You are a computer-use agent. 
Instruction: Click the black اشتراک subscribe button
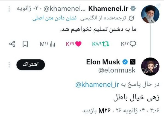click(x=31, y=65)
